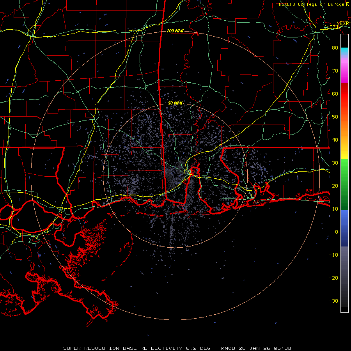Click the "100 NMI" range ring label
The width and height of the screenshot is (351, 351).
pos(175,31)
